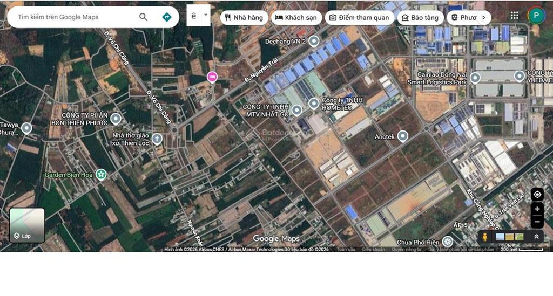
Task: Pick up the Street View pegman
Action: pos(485,237)
